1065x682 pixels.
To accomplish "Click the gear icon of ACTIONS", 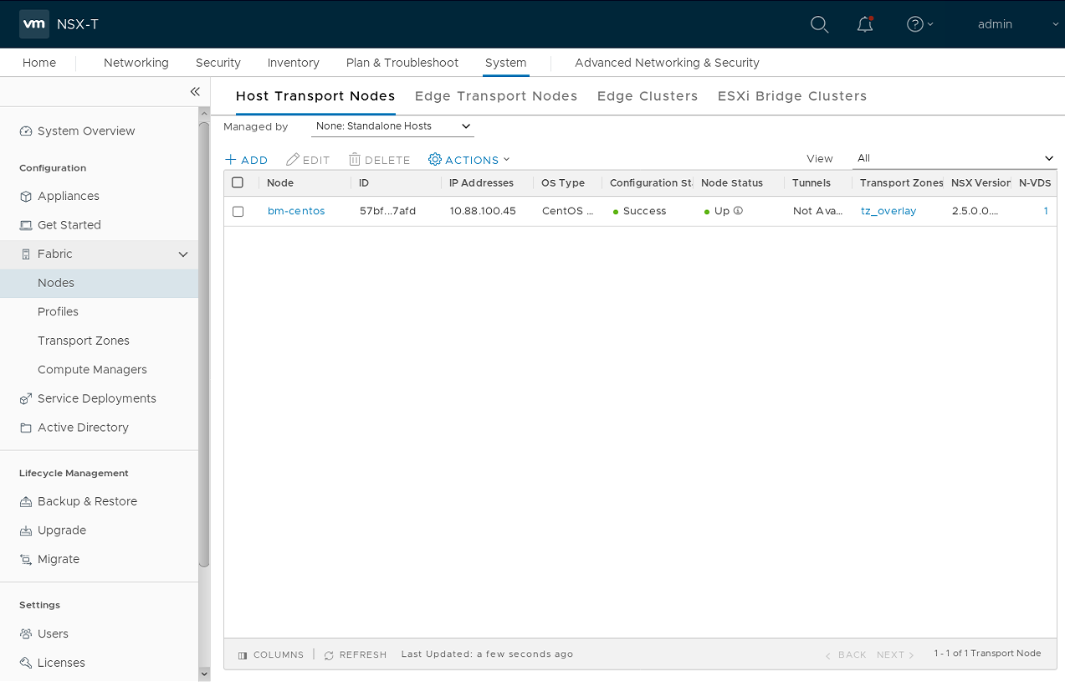I will 435,159.
